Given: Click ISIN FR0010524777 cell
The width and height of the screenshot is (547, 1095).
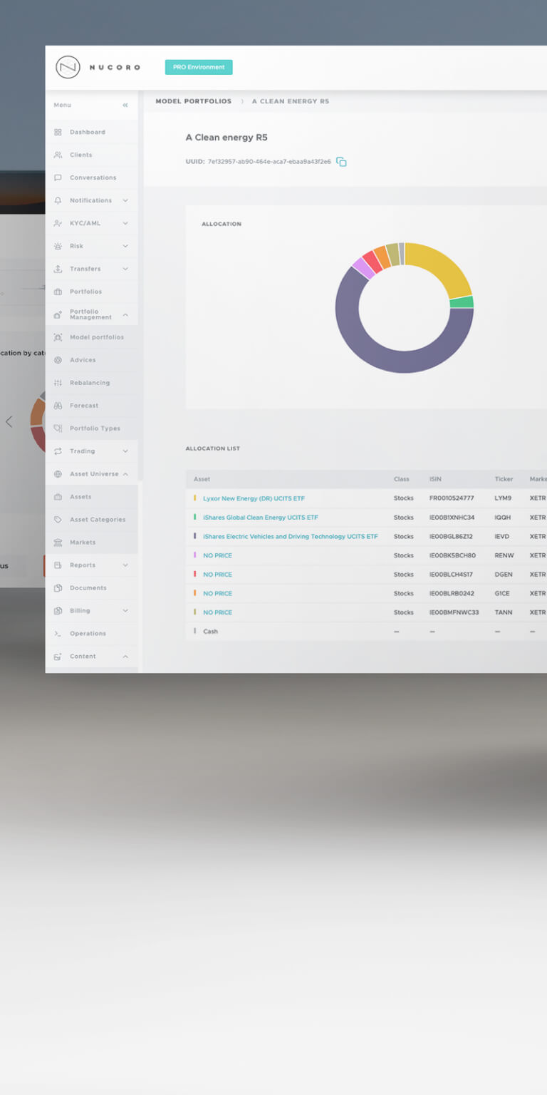Looking at the screenshot, I should [452, 499].
